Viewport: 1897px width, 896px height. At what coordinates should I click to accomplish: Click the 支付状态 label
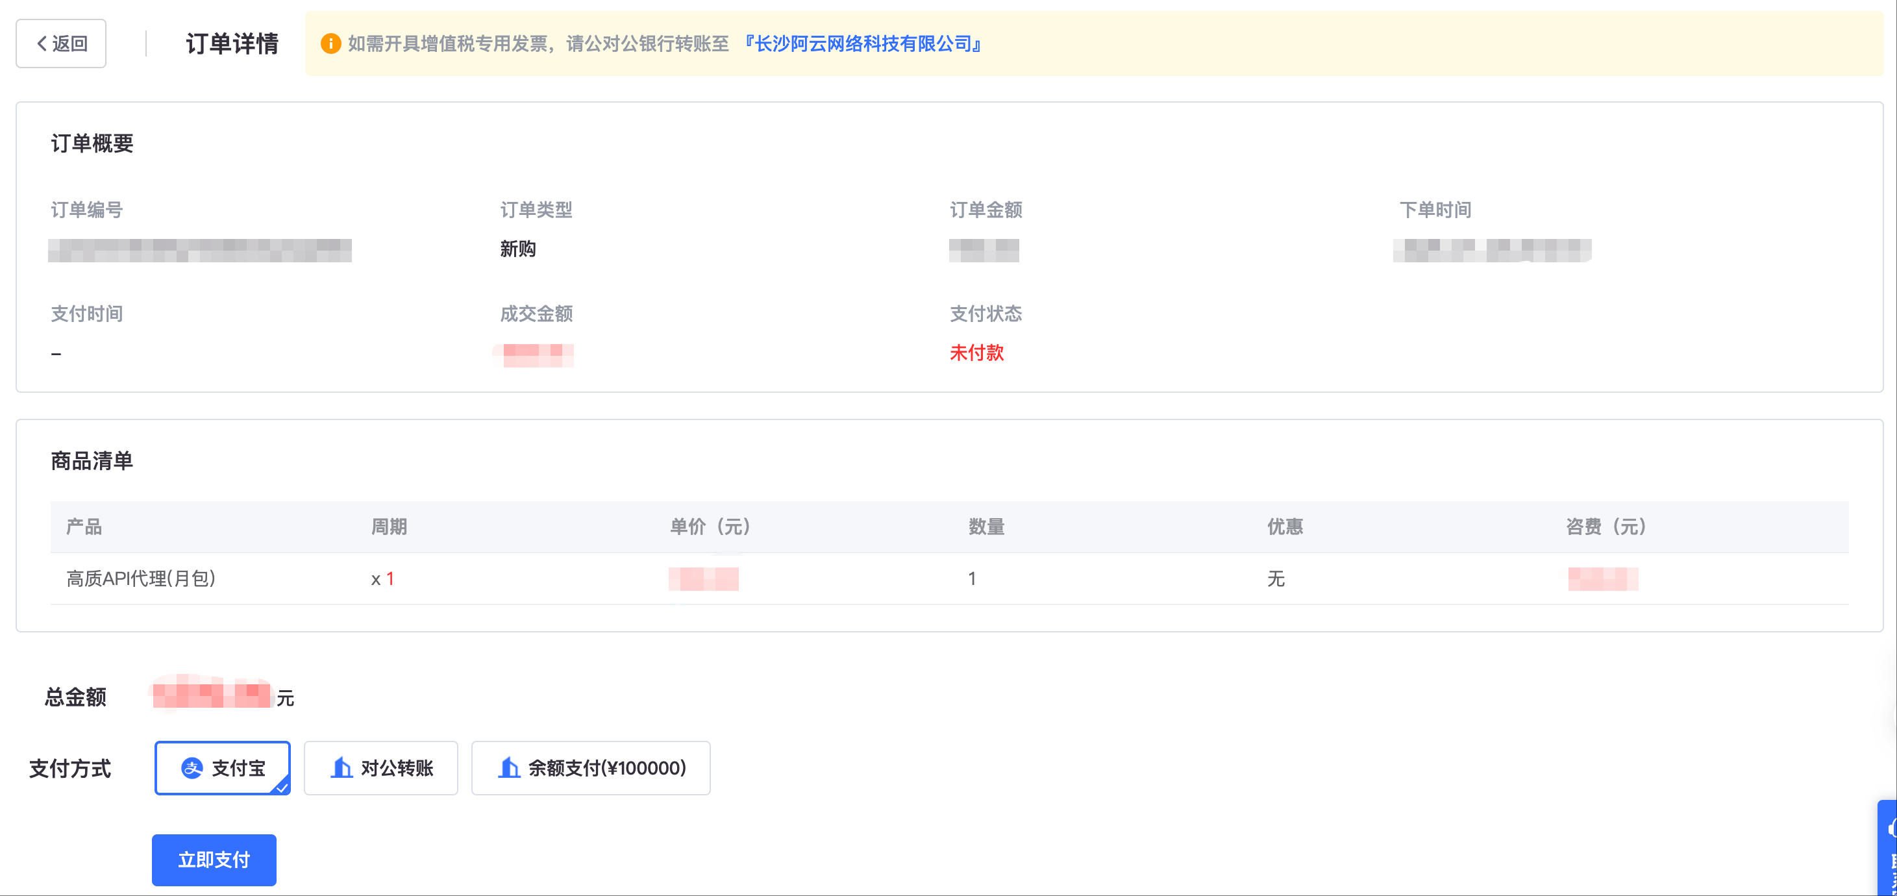pyautogui.click(x=986, y=314)
